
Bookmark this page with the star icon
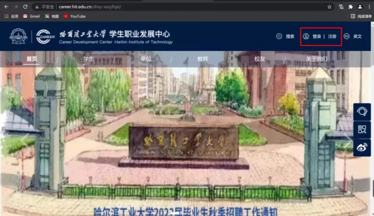click(x=330, y=7)
